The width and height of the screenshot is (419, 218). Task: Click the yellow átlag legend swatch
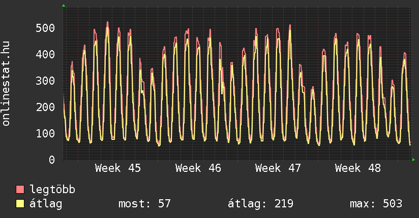(x=20, y=204)
